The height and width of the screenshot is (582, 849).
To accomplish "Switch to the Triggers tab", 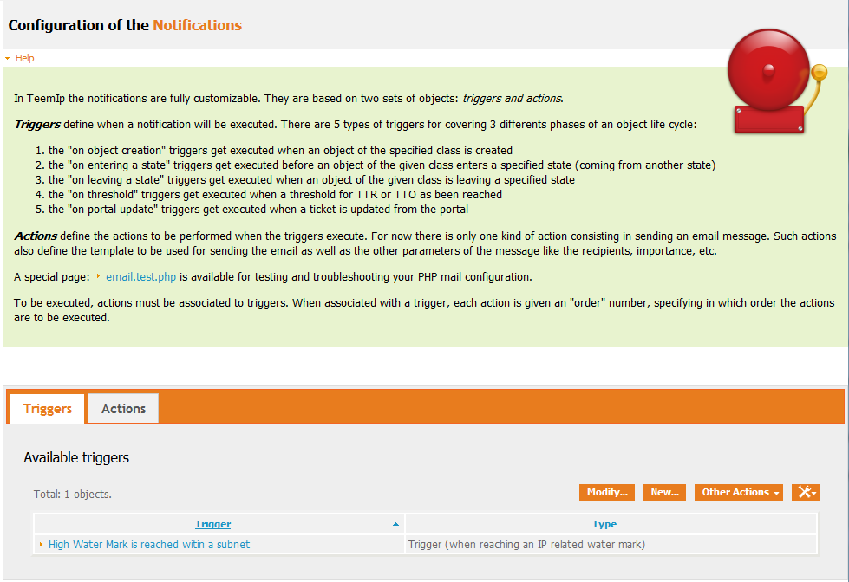I will pos(48,409).
